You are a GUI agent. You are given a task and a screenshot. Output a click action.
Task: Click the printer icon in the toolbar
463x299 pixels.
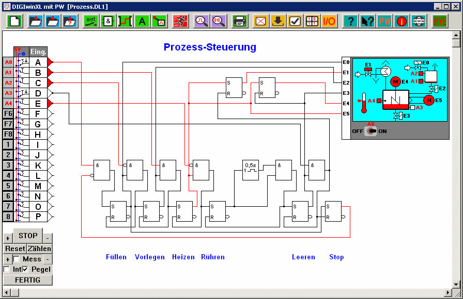point(239,21)
